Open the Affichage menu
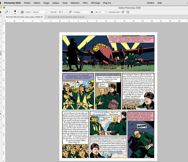The width and height of the screenshot is (188, 162). point(95,3)
